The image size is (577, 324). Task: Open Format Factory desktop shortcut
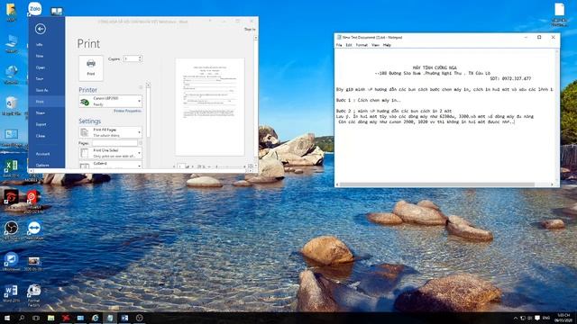pos(34,294)
